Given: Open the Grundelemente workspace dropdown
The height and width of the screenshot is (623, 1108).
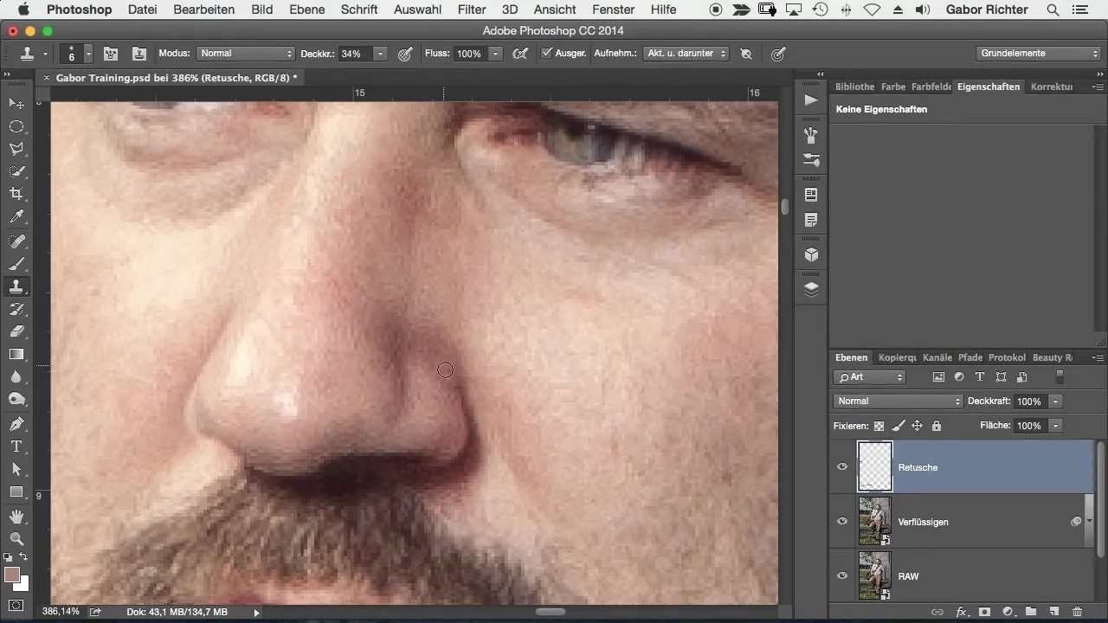Looking at the screenshot, I should pos(1039,54).
